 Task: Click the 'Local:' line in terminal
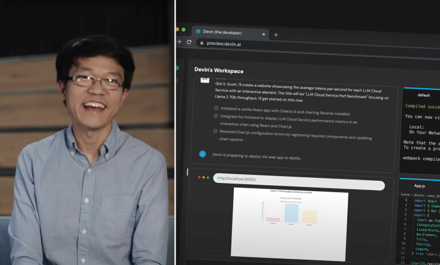click(417, 127)
